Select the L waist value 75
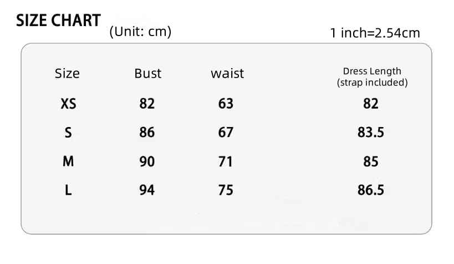The width and height of the screenshot is (454, 264). pos(226,191)
